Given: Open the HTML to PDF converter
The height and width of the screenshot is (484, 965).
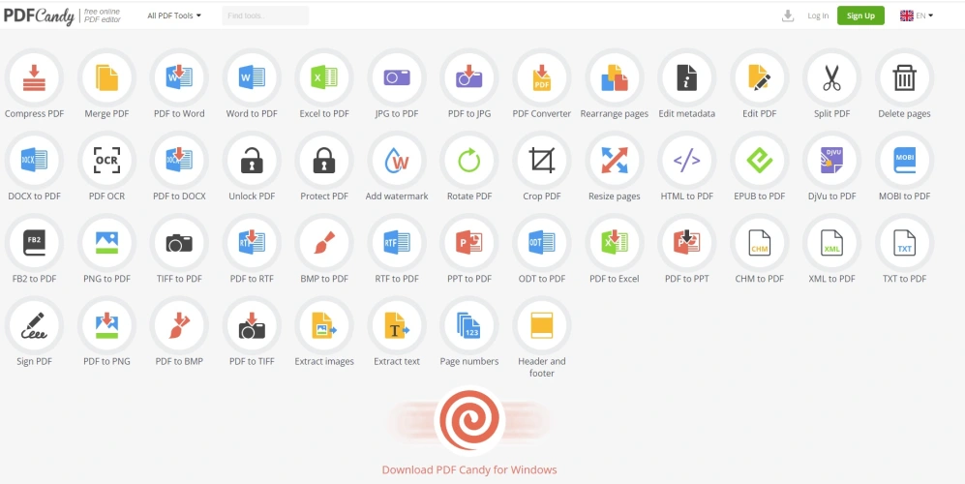Looking at the screenshot, I should (x=686, y=160).
